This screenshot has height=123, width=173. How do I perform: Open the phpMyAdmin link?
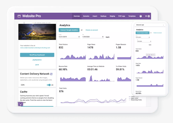coord(37,60)
